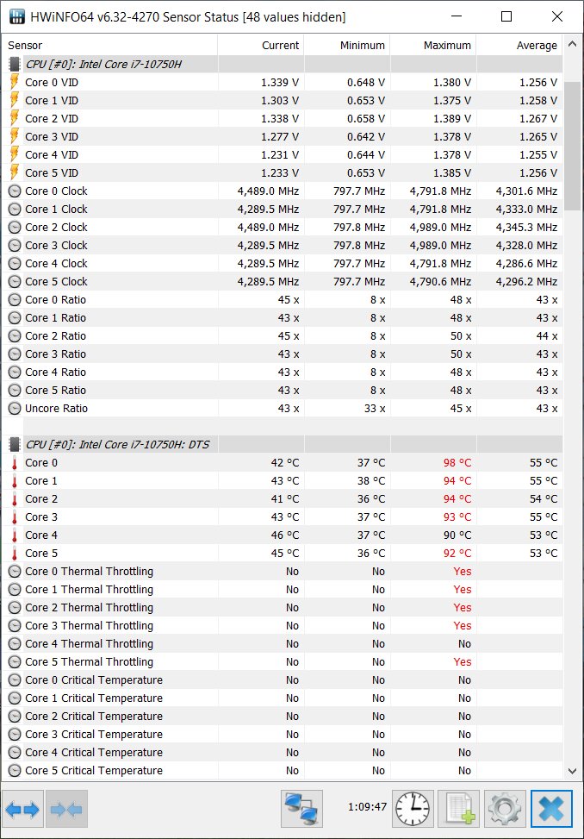Click the shrink-layout inward arrows button
Viewport: 584px width, 839px height.
tap(67, 809)
